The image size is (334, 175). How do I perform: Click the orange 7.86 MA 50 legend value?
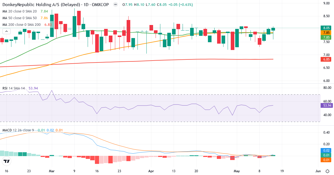[44, 18]
